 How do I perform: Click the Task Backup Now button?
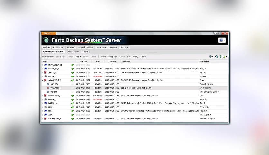(x=112, y=57)
